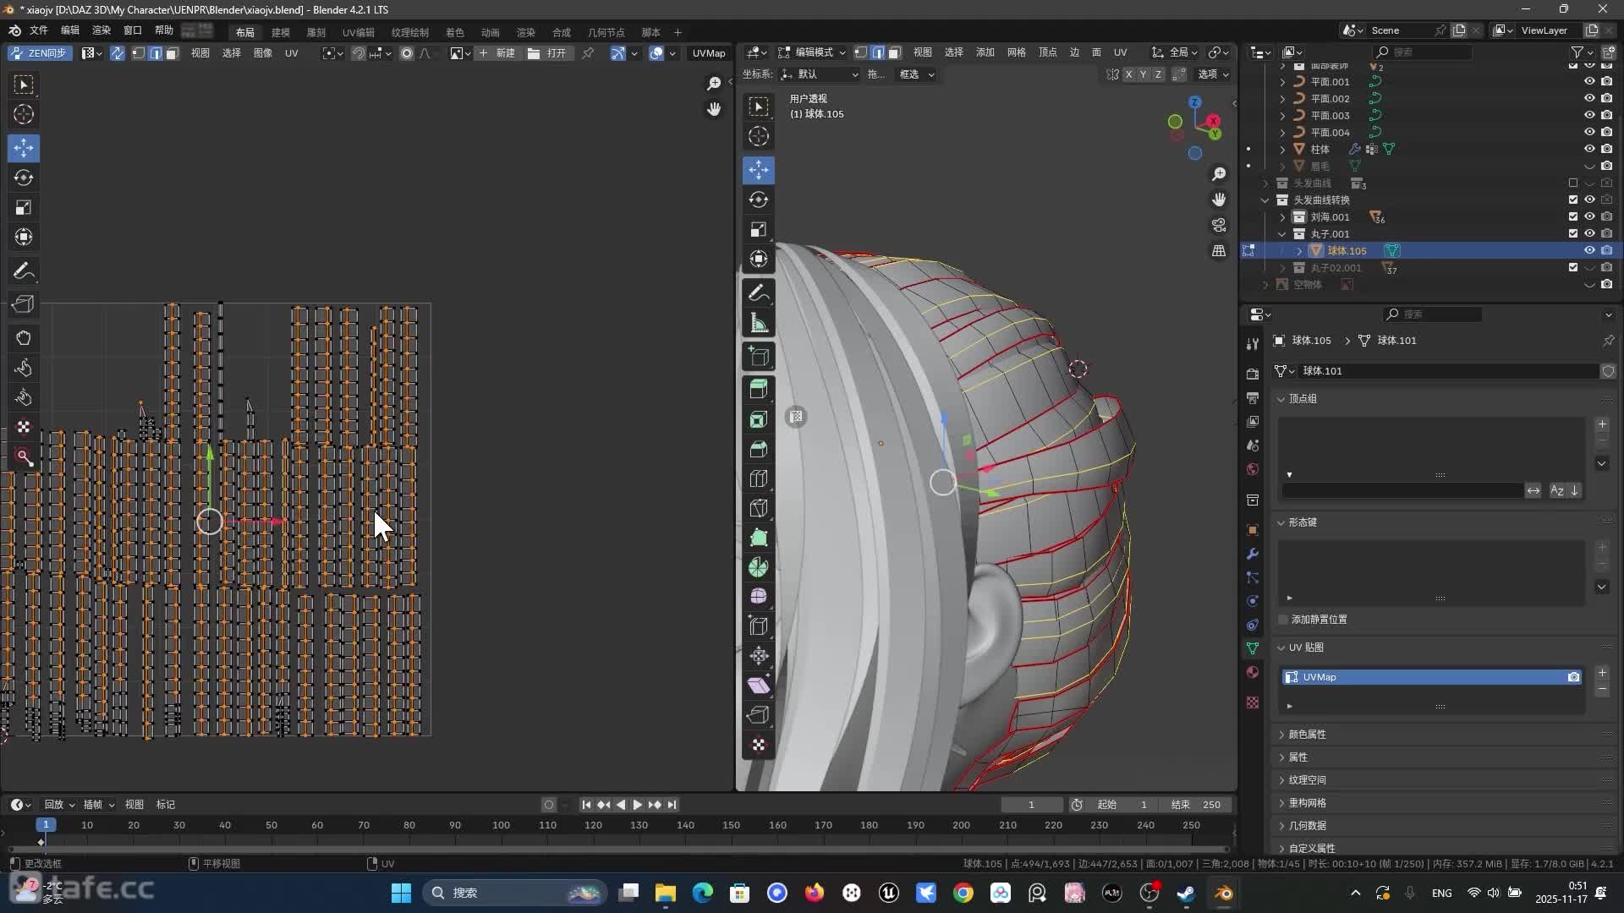Hide 平面.001 with its eye icon
Viewport: 1624px width, 913px height.
[1589, 82]
